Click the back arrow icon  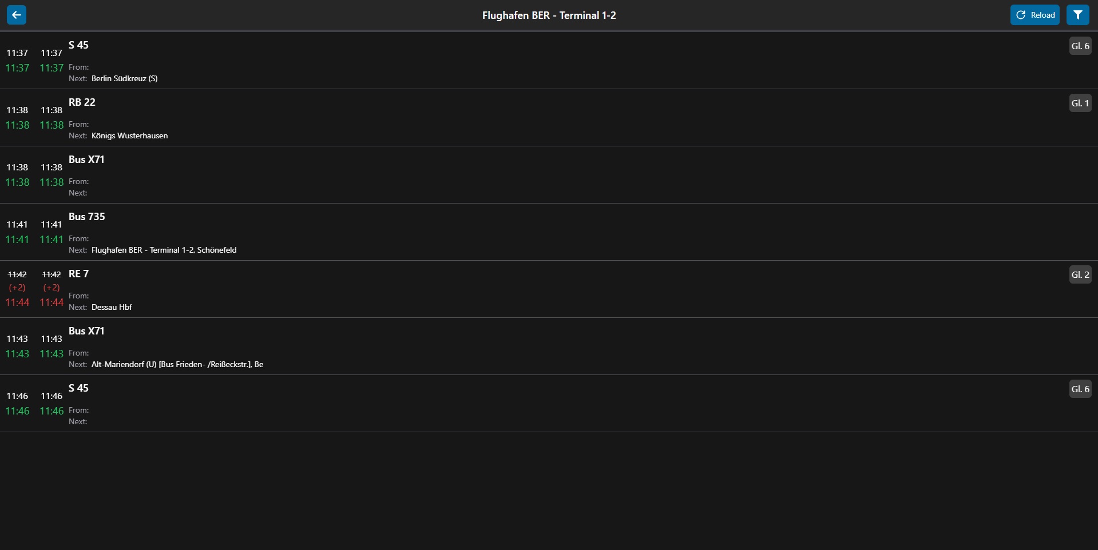coord(17,14)
